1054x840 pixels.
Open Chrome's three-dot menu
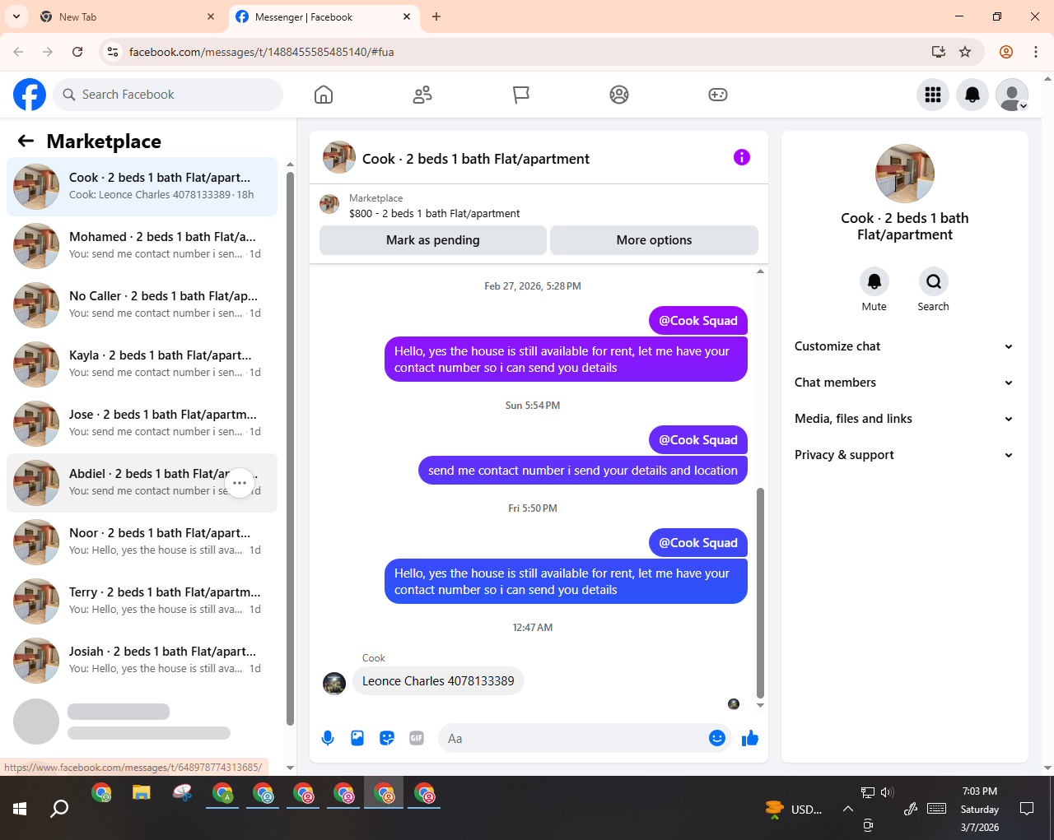pos(1036,52)
